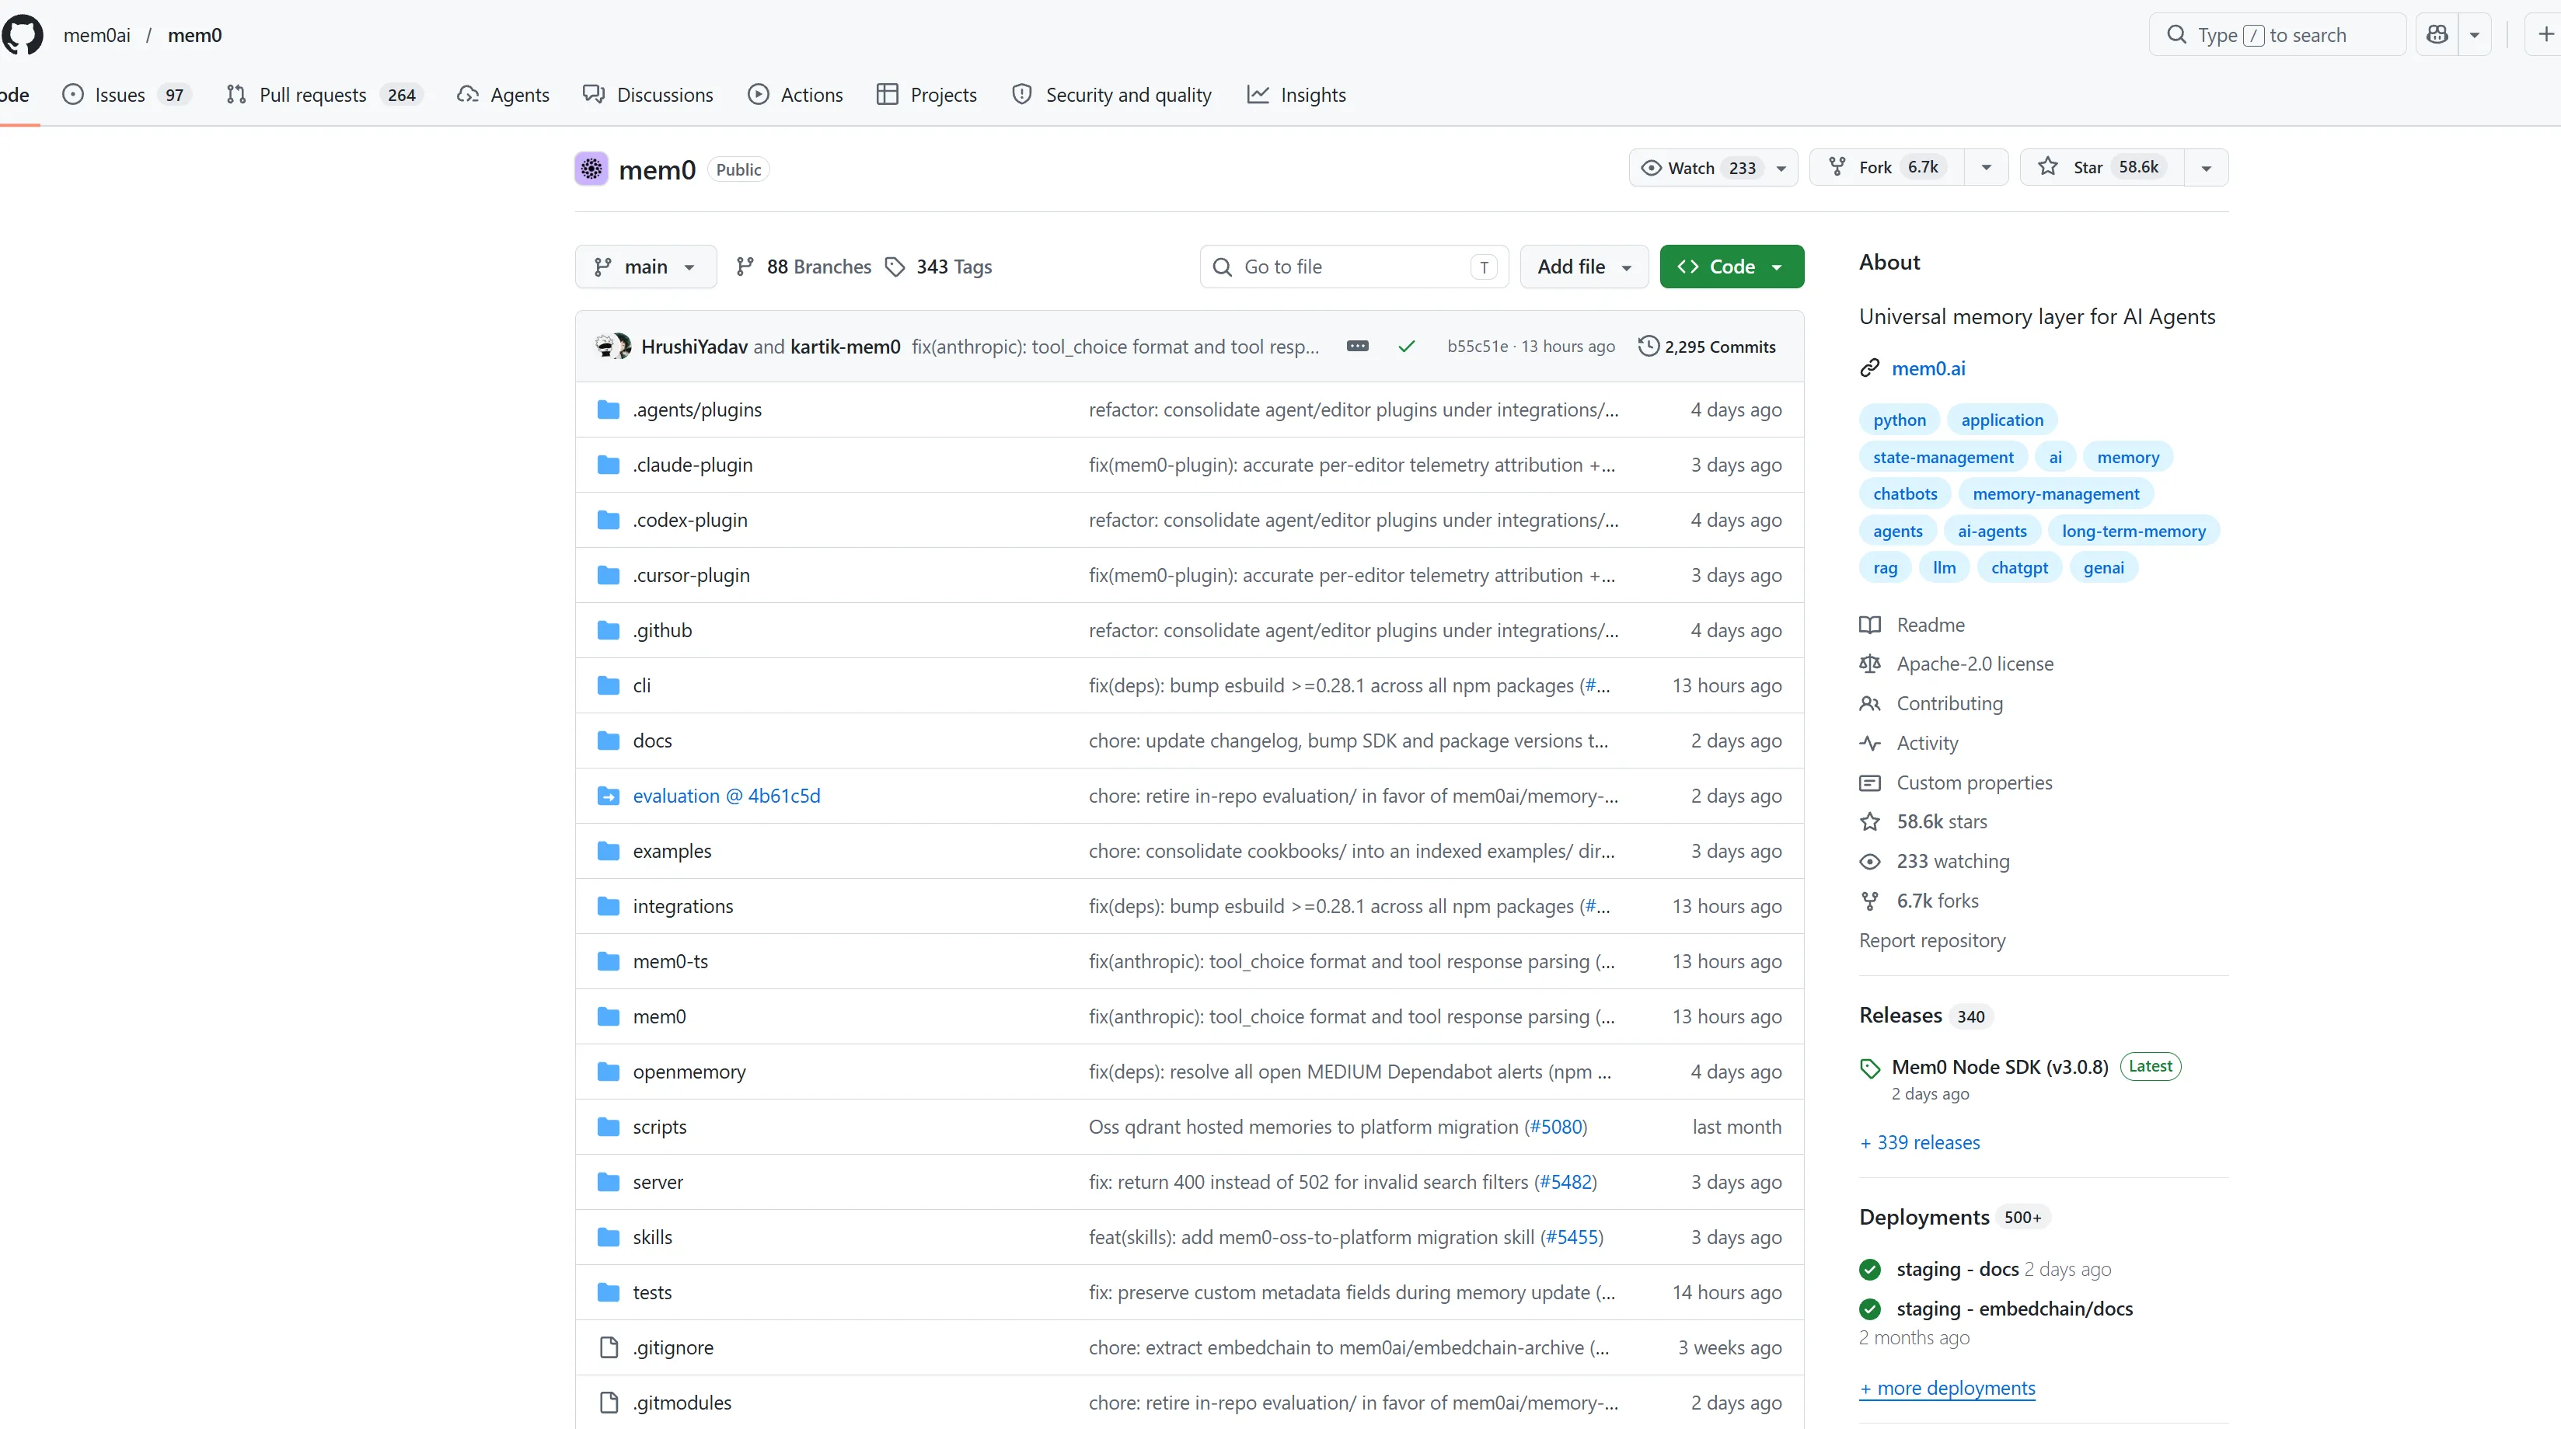Click the create new plus icon

tap(2545, 35)
